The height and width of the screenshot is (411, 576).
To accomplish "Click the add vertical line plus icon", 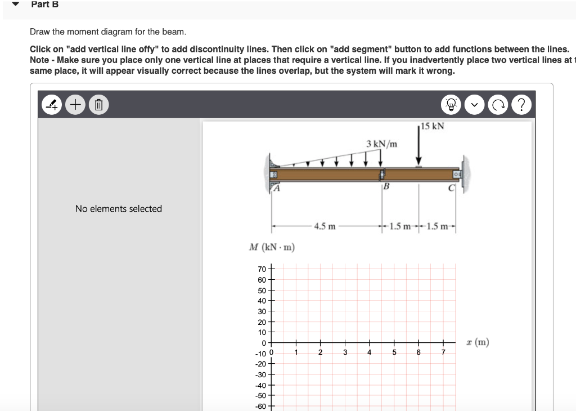I will point(75,104).
